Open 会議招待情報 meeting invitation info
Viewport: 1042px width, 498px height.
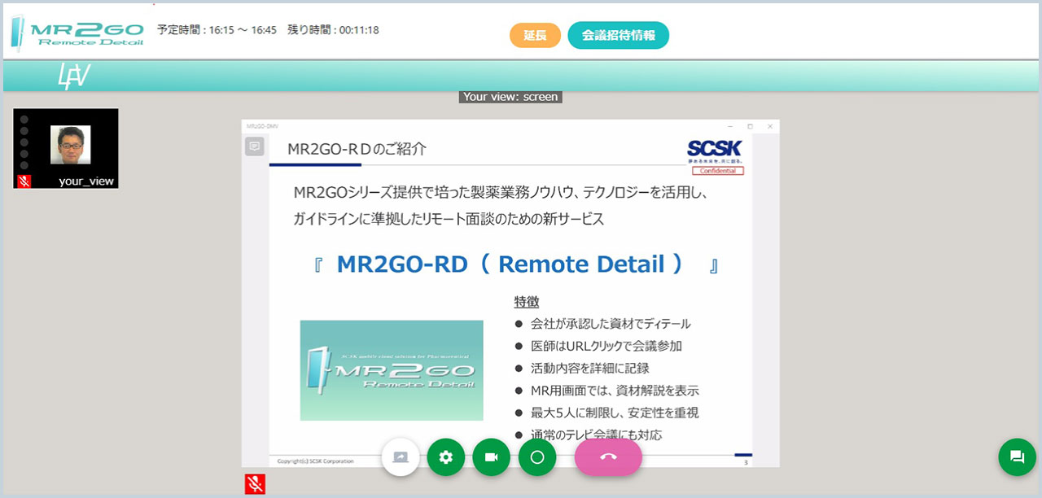click(x=619, y=35)
